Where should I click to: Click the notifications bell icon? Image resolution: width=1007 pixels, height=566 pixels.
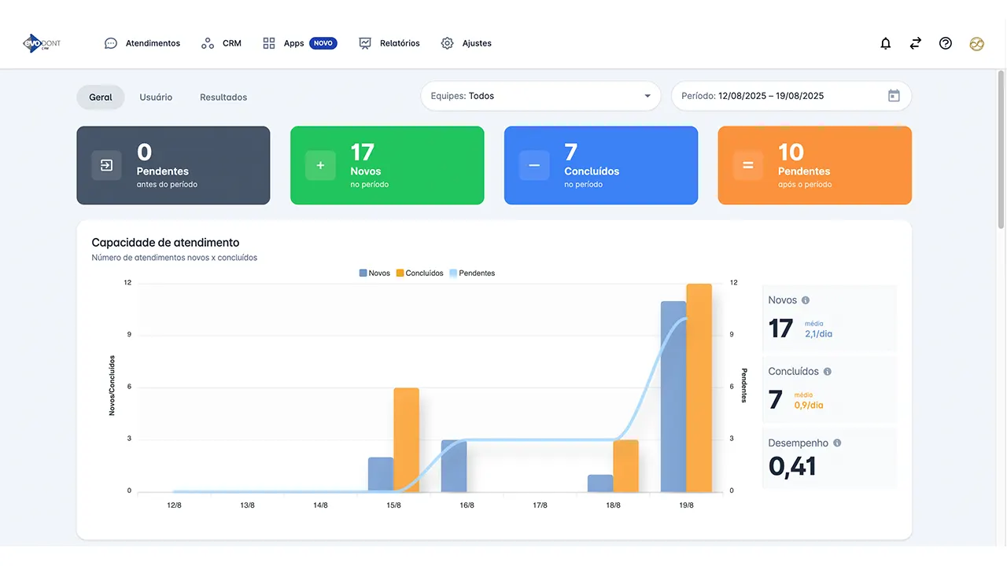pos(885,44)
